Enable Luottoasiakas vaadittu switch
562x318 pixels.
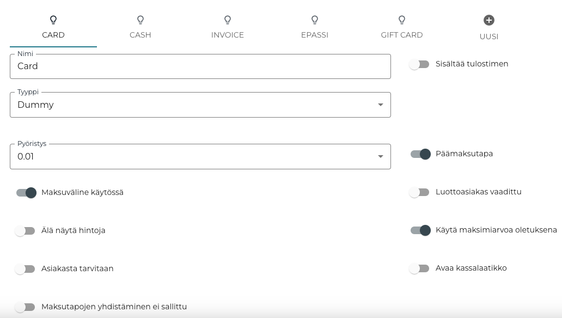[x=419, y=192]
